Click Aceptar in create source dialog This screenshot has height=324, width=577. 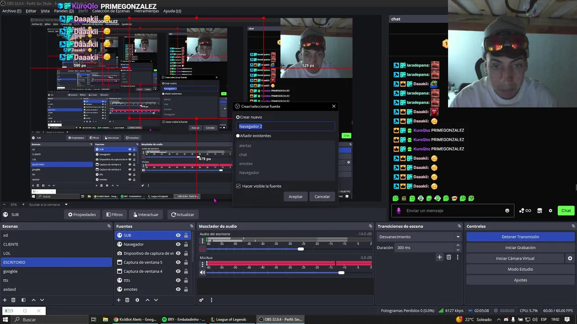coord(296,197)
